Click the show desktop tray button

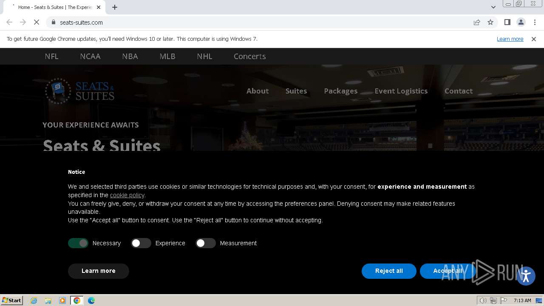(x=539, y=300)
